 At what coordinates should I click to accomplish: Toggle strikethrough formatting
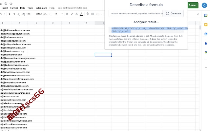coord(76,14)
